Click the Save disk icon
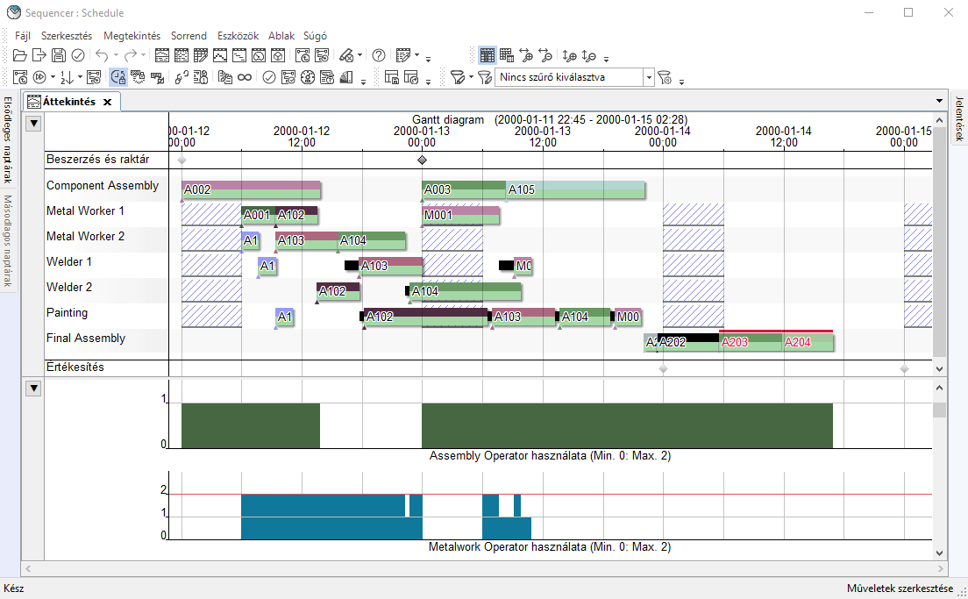This screenshot has width=968, height=599. pos(58,55)
